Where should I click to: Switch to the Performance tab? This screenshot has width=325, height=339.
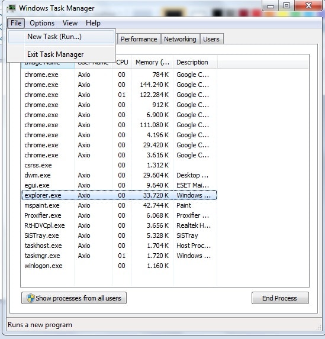point(139,39)
